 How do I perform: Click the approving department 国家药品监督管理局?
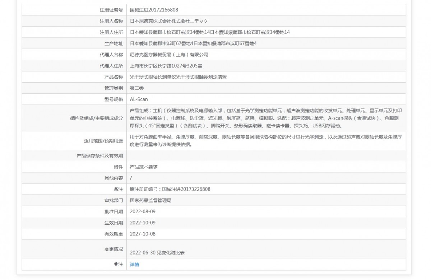[150, 200]
